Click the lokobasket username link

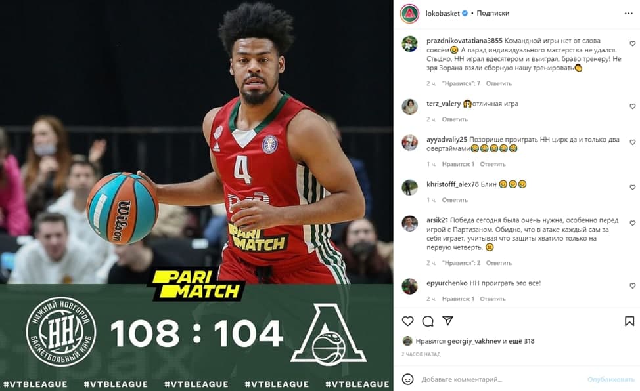tap(442, 14)
